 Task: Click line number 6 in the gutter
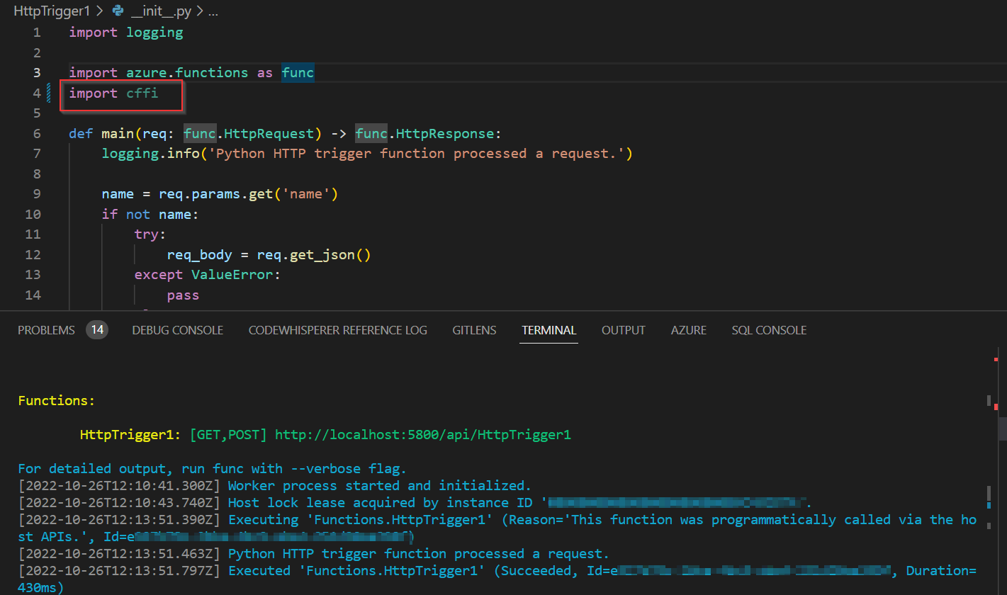coord(36,134)
